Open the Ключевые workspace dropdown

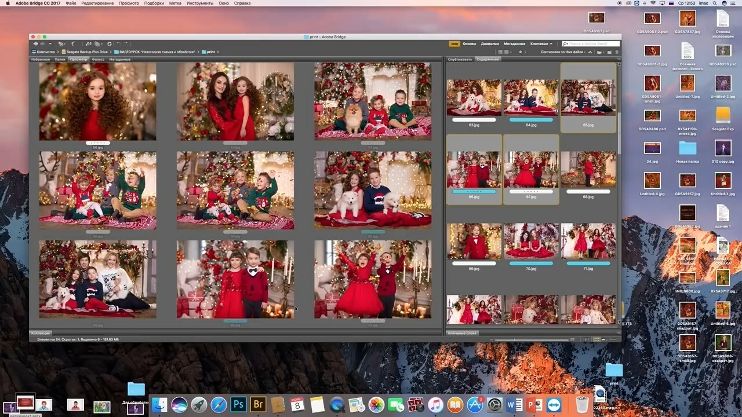[x=541, y=44]
